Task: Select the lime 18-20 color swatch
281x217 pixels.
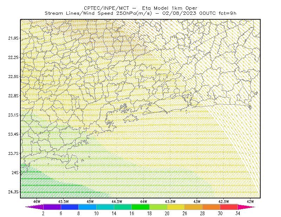Action: pyautogui.click(x=158, y=207)
